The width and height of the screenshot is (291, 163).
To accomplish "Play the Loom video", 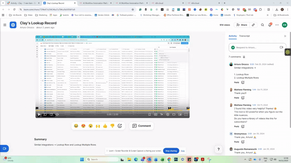I will (39, 114).
